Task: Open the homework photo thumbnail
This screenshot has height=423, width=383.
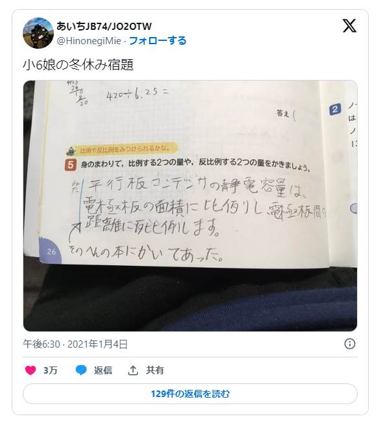Action: [190, 205]
